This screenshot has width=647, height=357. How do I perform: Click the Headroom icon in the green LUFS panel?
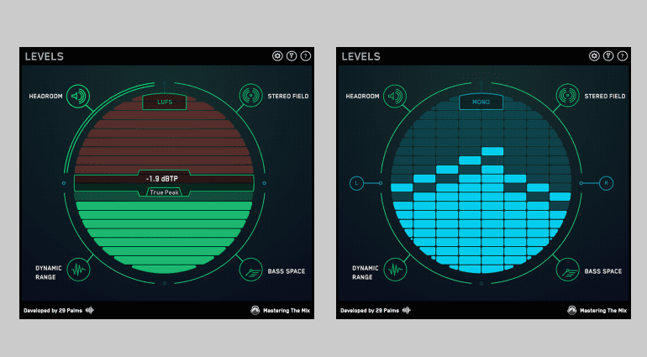(79, 97)
